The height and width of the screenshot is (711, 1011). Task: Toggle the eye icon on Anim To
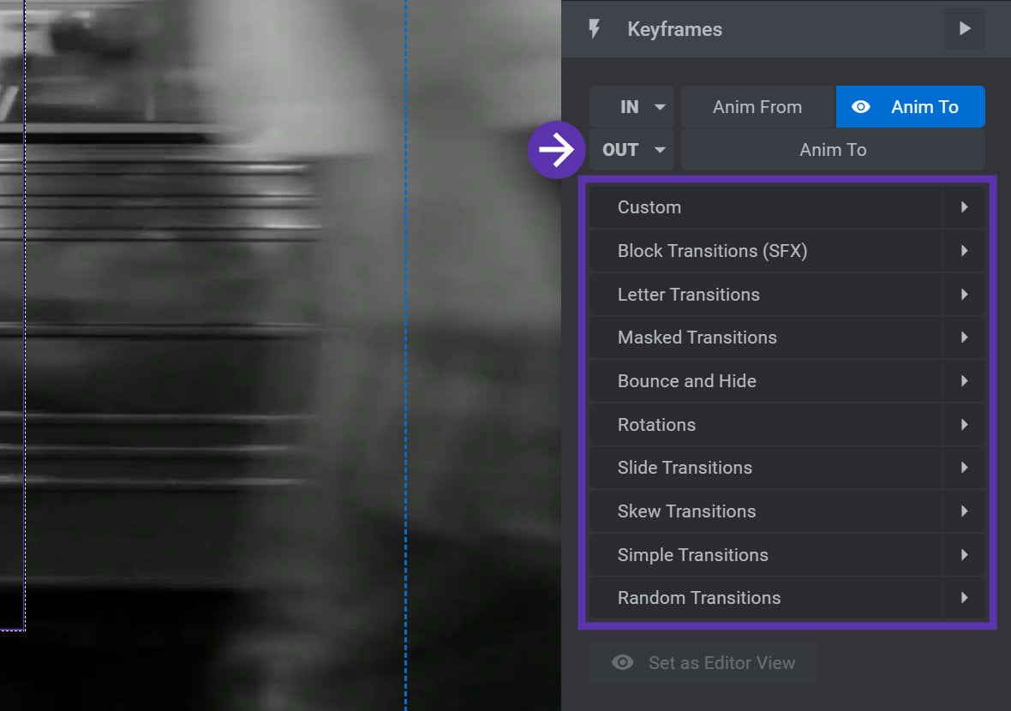(861, 107)
